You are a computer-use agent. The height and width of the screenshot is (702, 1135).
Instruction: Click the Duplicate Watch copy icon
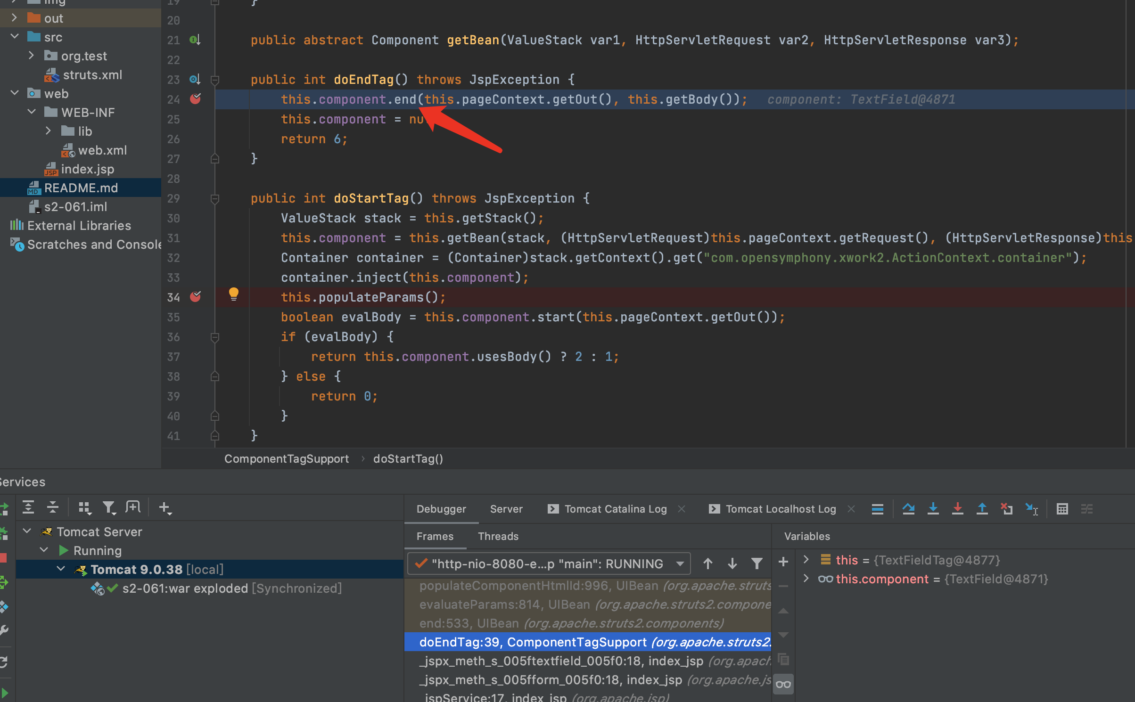click(x=783, y=659)
